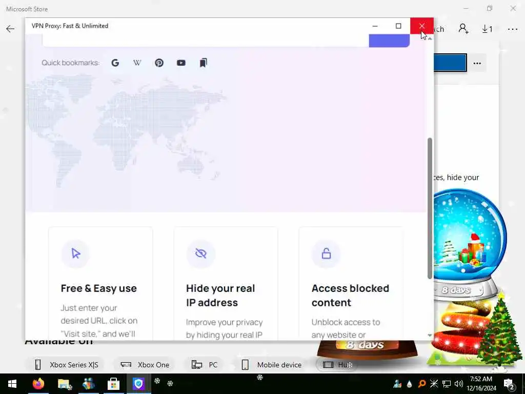Select the Mobile device platform chip
Viewport: 525px width, 394px height.
(x=272, y=365)
